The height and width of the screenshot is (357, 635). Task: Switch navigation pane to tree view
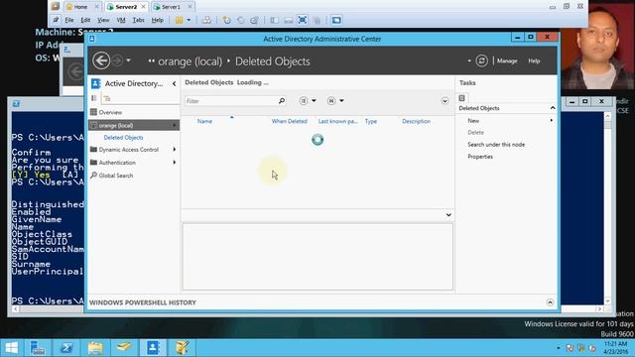coord(107,98)
